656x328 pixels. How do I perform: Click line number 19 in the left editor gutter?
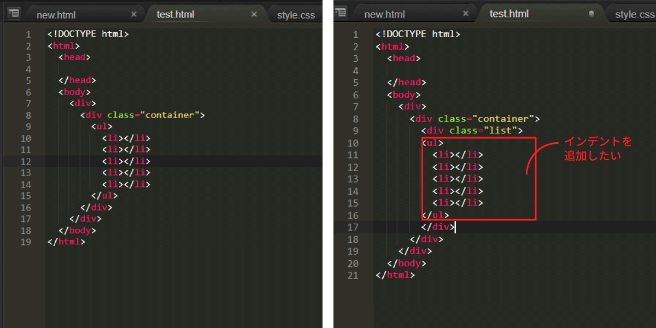[26, 241]
